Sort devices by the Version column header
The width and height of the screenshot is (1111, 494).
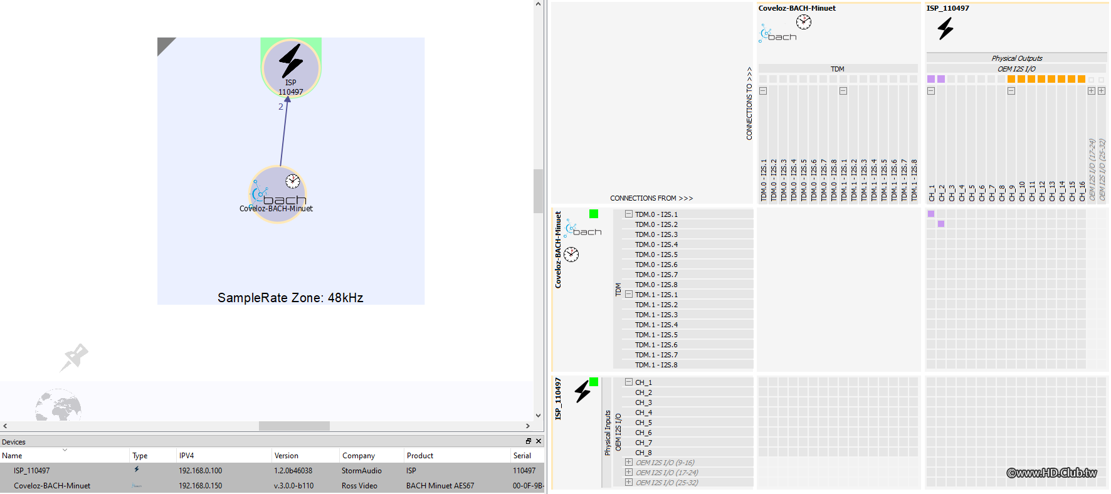click(305, 456)
